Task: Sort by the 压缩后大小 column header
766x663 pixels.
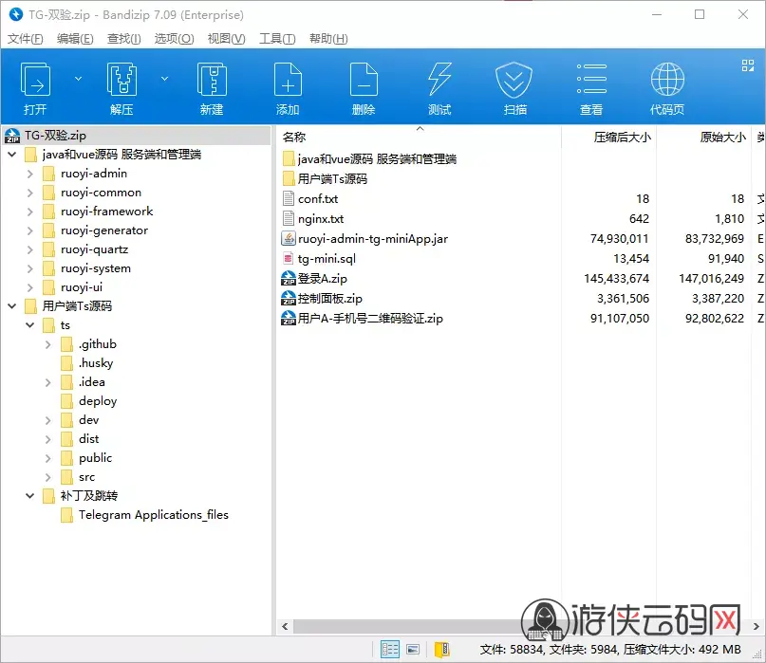Action: pyautogui.click(x=622, y=137)
